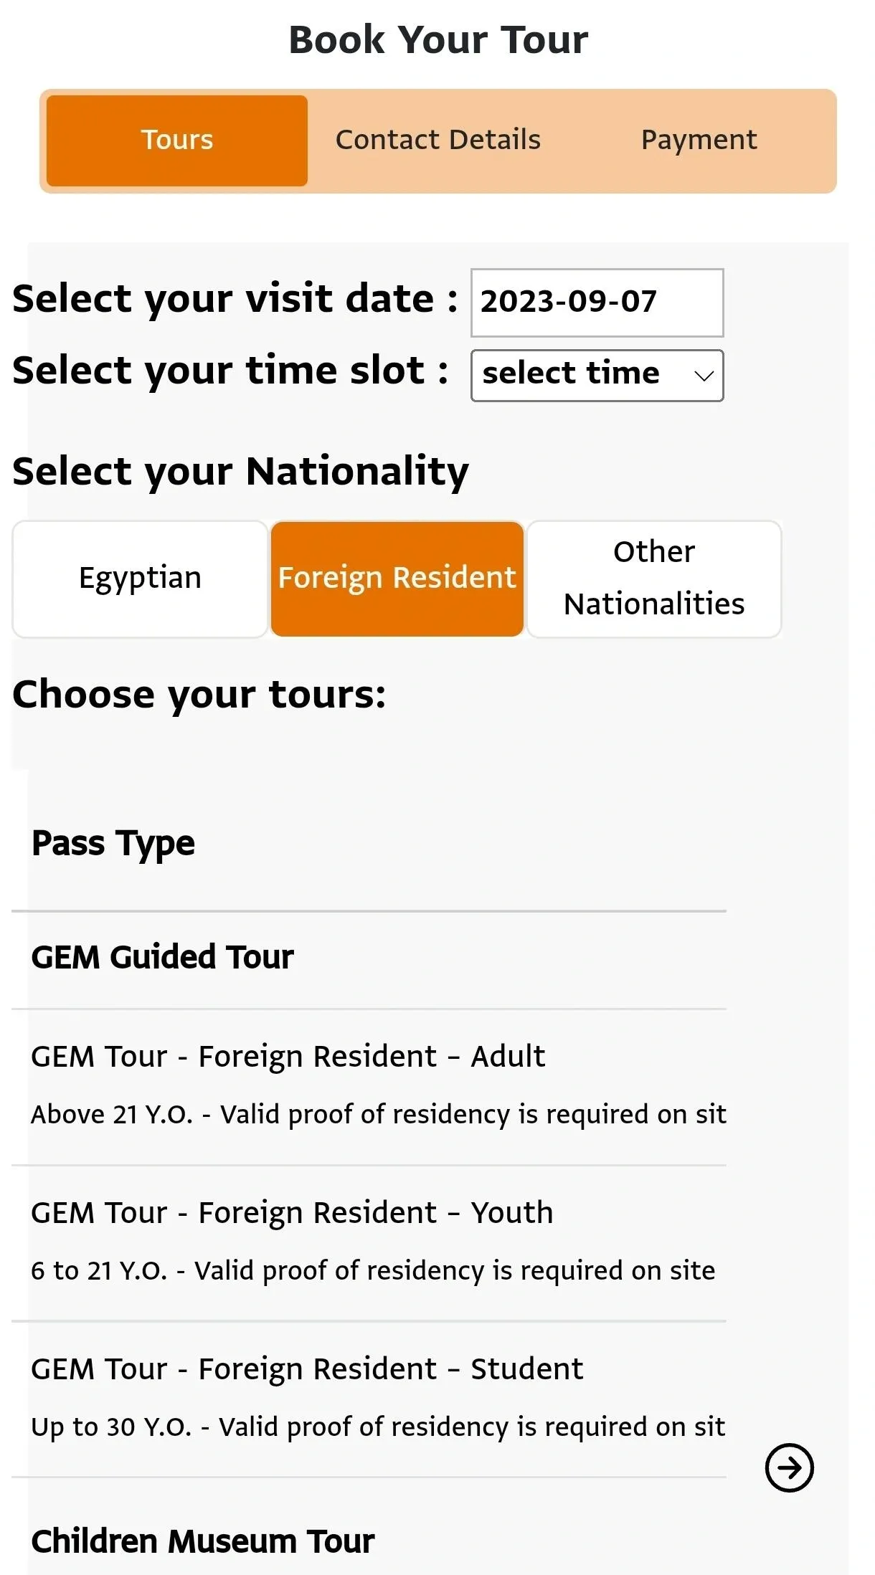Image resolution: width=875 pixels, height=1575 pixels.
Task: Click the Children Museum Tour heading
Action: (203, 1541)
